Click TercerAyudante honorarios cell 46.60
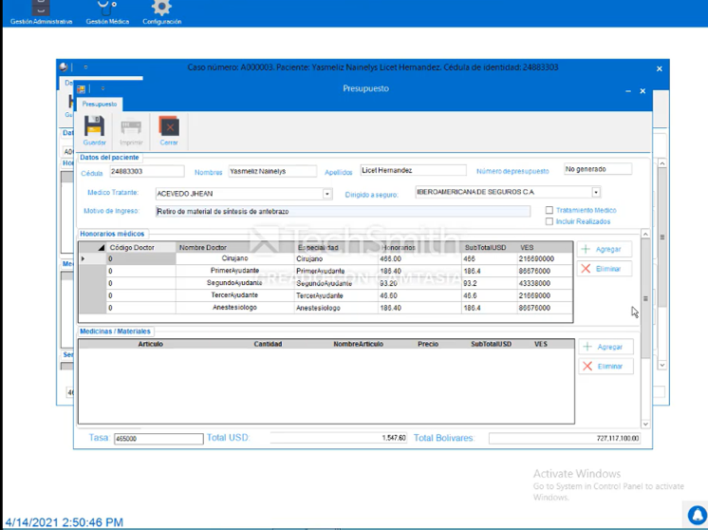708x530 pixels. pos(419,295)
